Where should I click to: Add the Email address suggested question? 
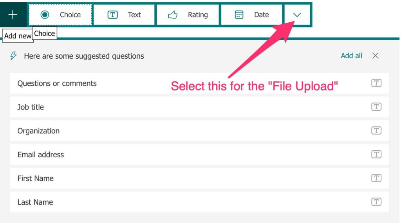point(199,155)
